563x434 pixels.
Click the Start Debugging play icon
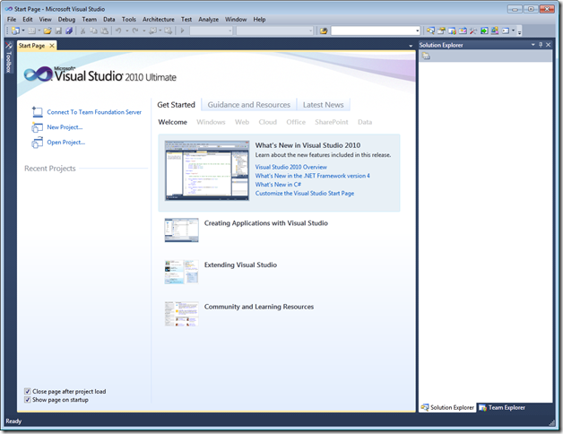[182, 30]
